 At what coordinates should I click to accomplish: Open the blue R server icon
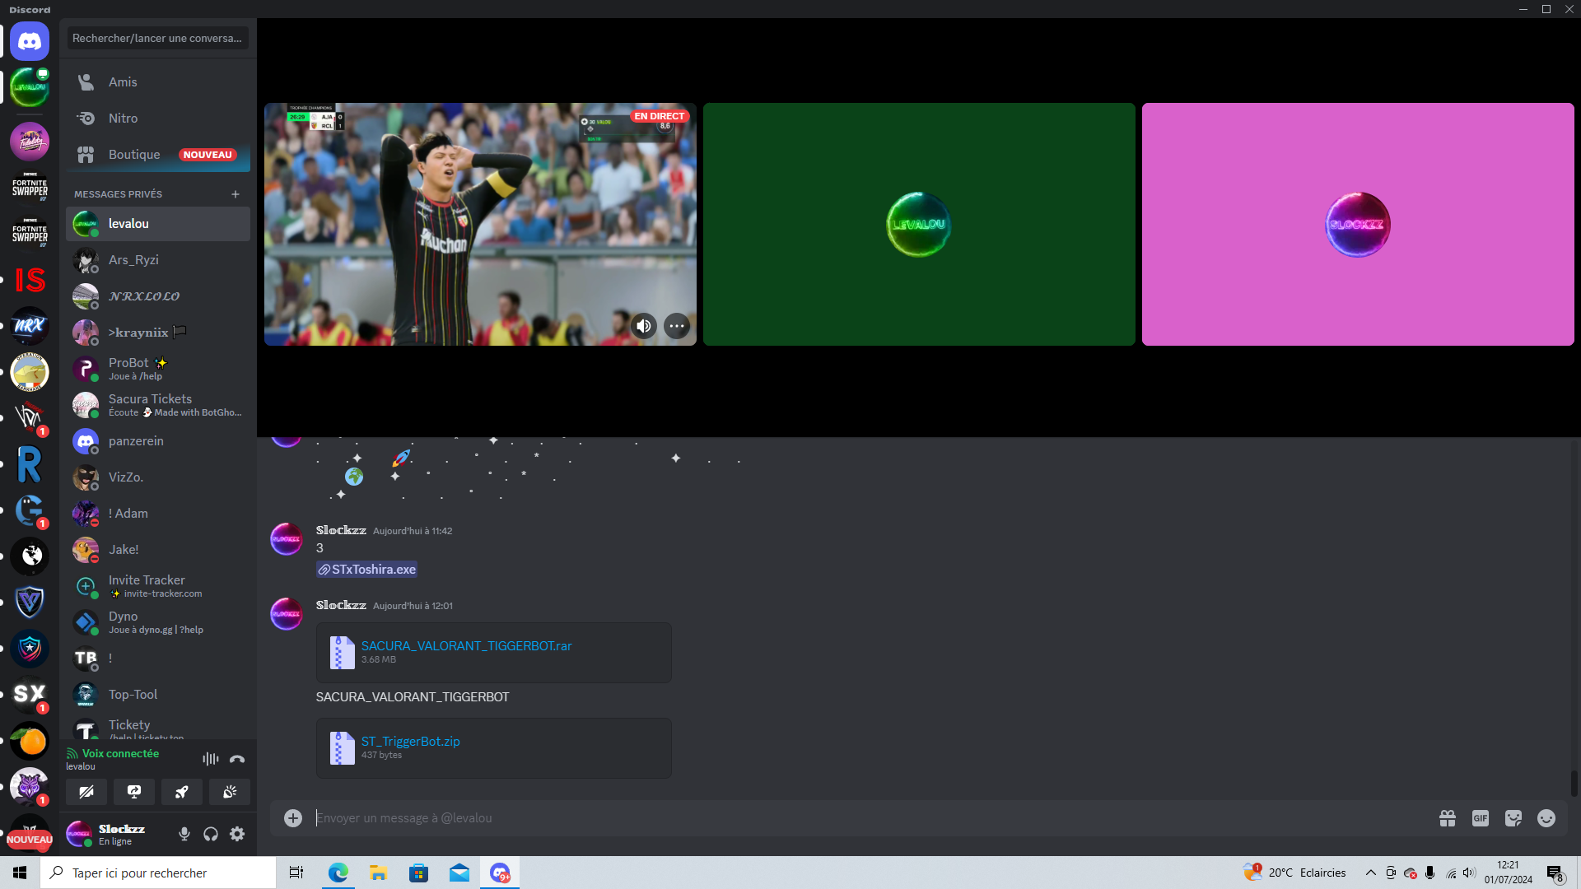pos(30,464)
